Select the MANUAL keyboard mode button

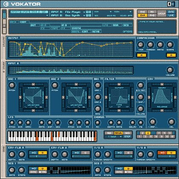click(x=118, y=133)
